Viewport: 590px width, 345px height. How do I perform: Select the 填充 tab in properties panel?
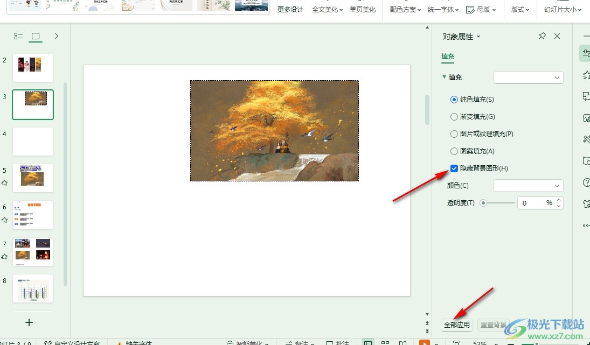click(448, 57)
